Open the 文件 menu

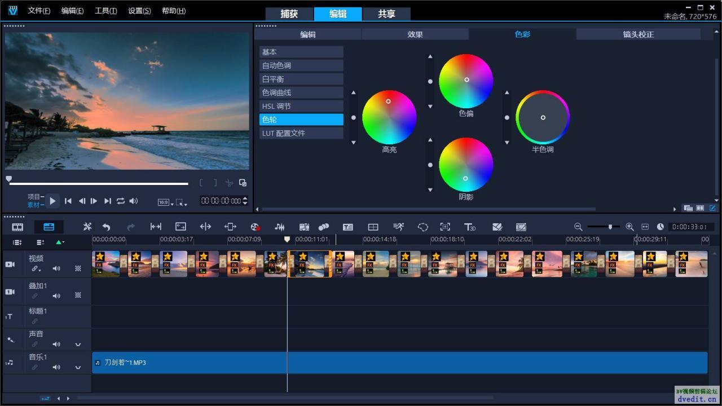[39, 11]
